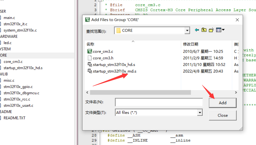Open stm32f10x_gpio.c in the project tree
Screen dimensions: 256x145
[18, 87]
